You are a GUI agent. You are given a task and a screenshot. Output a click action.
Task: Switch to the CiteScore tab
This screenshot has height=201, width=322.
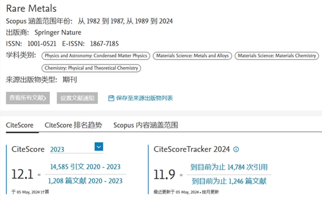(20, 125)
